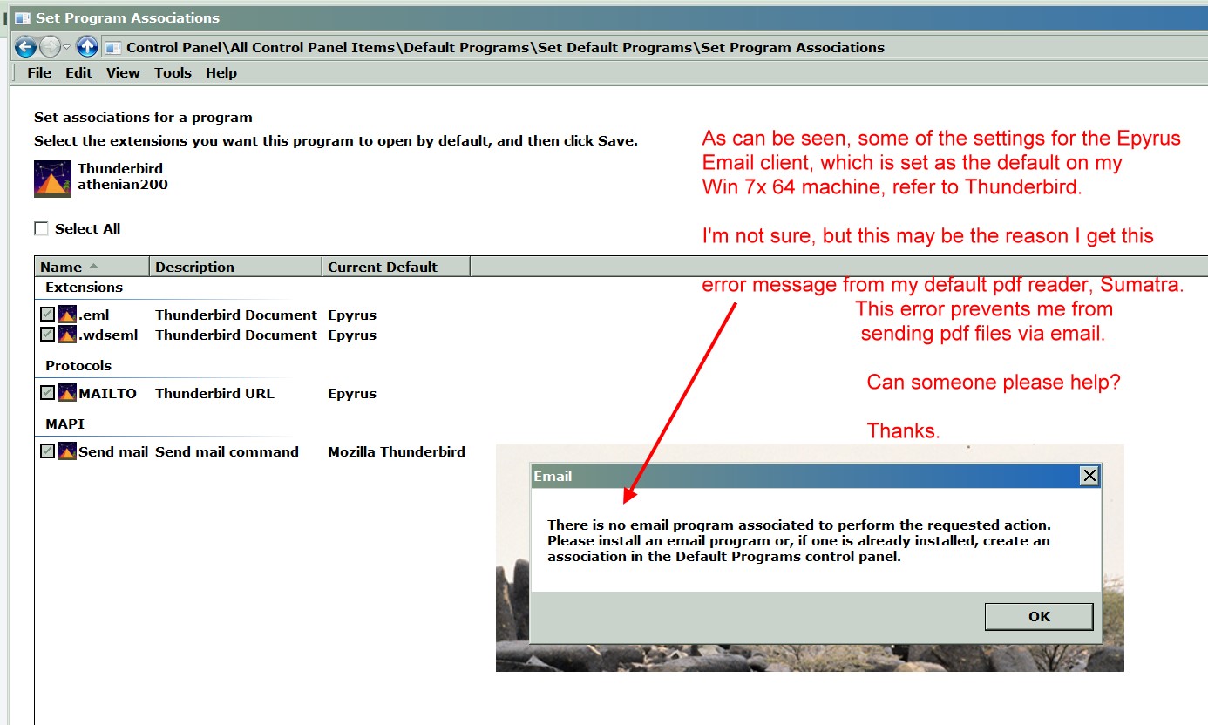Select the Send mail MAPI entry
Image resolution: width=1208 pixels, height=725 pixels.
(113, 452)
